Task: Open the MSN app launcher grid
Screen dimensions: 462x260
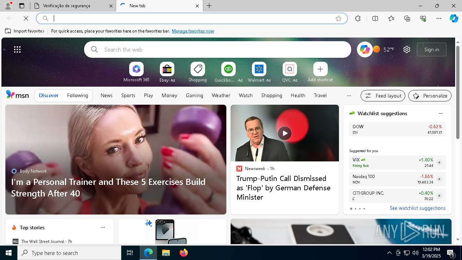Action: coord(17,49)
